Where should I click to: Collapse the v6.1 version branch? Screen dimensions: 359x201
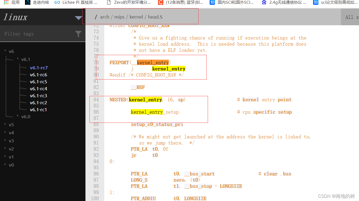click(x=18, y=59)
